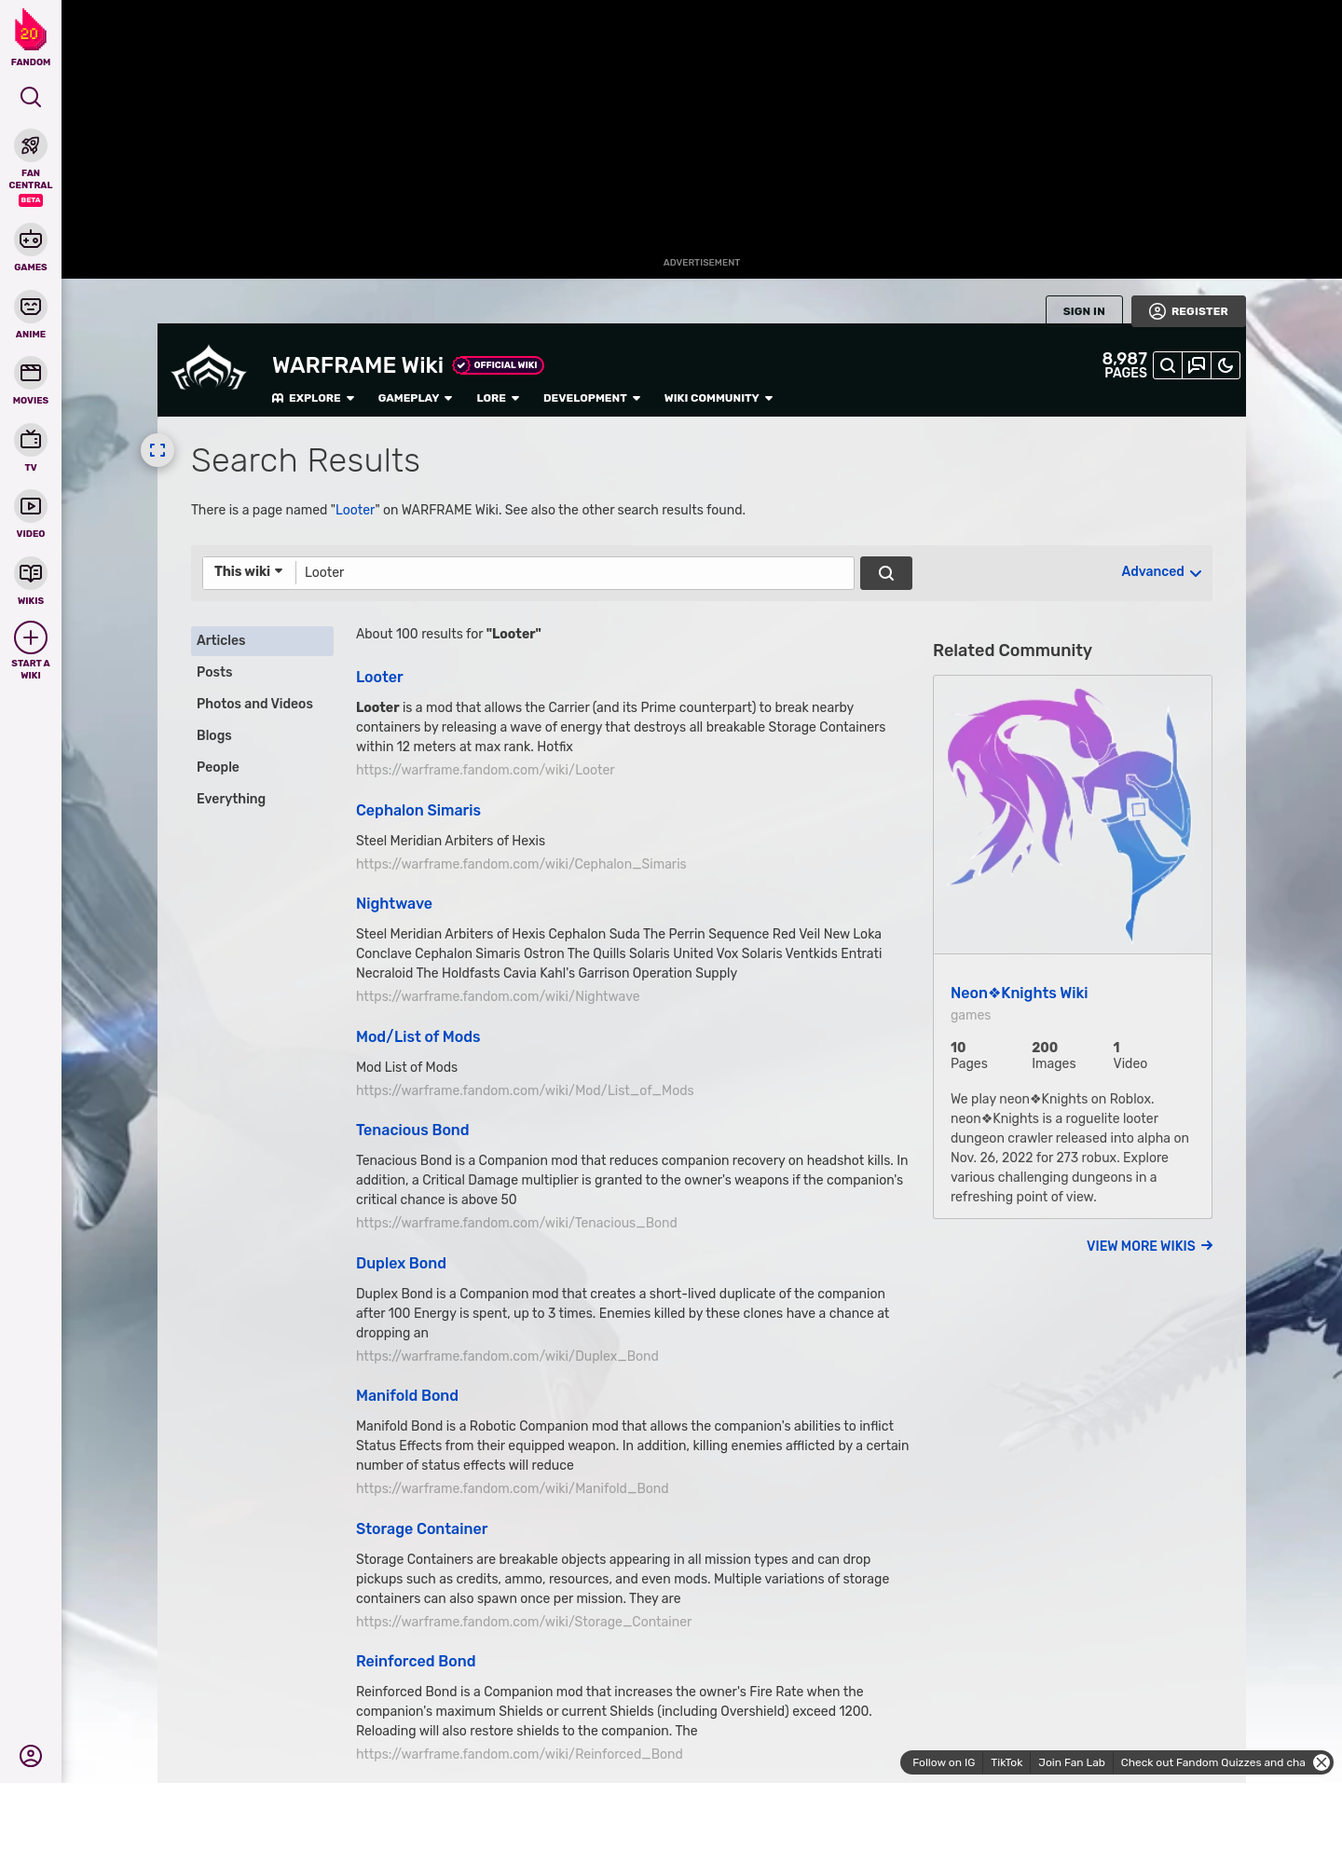Expand the Explore menu
This screenshot has width=1342, height=1864.
click(x=313, y=398)
